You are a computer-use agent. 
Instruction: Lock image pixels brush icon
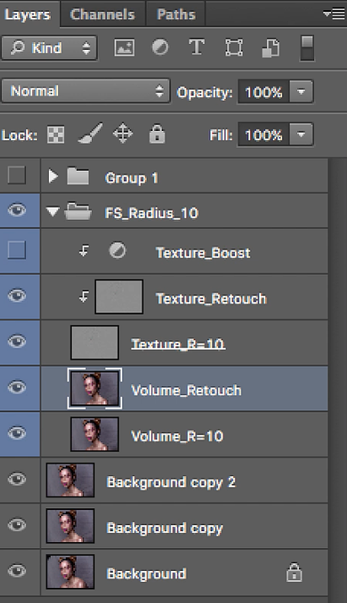90,134
